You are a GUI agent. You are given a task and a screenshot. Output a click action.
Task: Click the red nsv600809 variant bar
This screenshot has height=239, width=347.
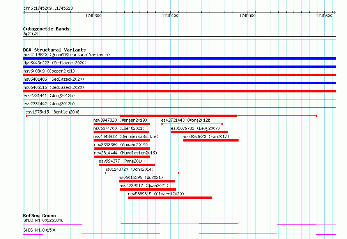pyautogui.click(x=179, y=75)
